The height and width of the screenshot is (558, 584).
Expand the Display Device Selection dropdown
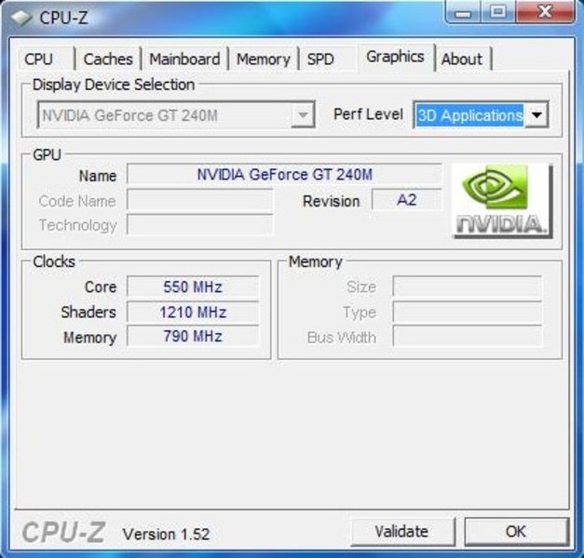click(303, 115)
